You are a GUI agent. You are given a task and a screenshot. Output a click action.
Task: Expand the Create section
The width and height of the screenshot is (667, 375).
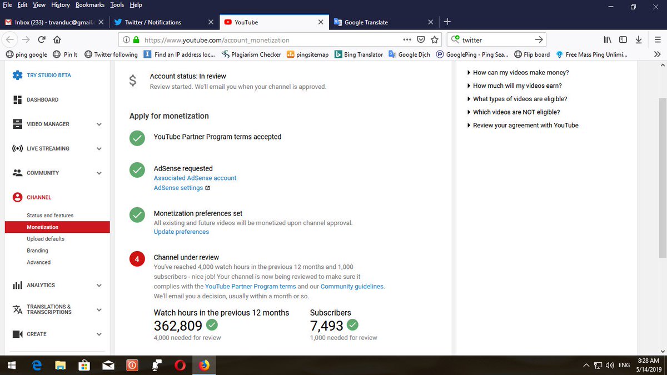pos(99,334)
